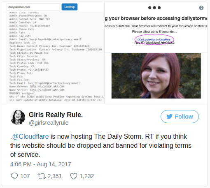
Task: Click the Girls Really Rule display name
Action: [x=56, y=115]
